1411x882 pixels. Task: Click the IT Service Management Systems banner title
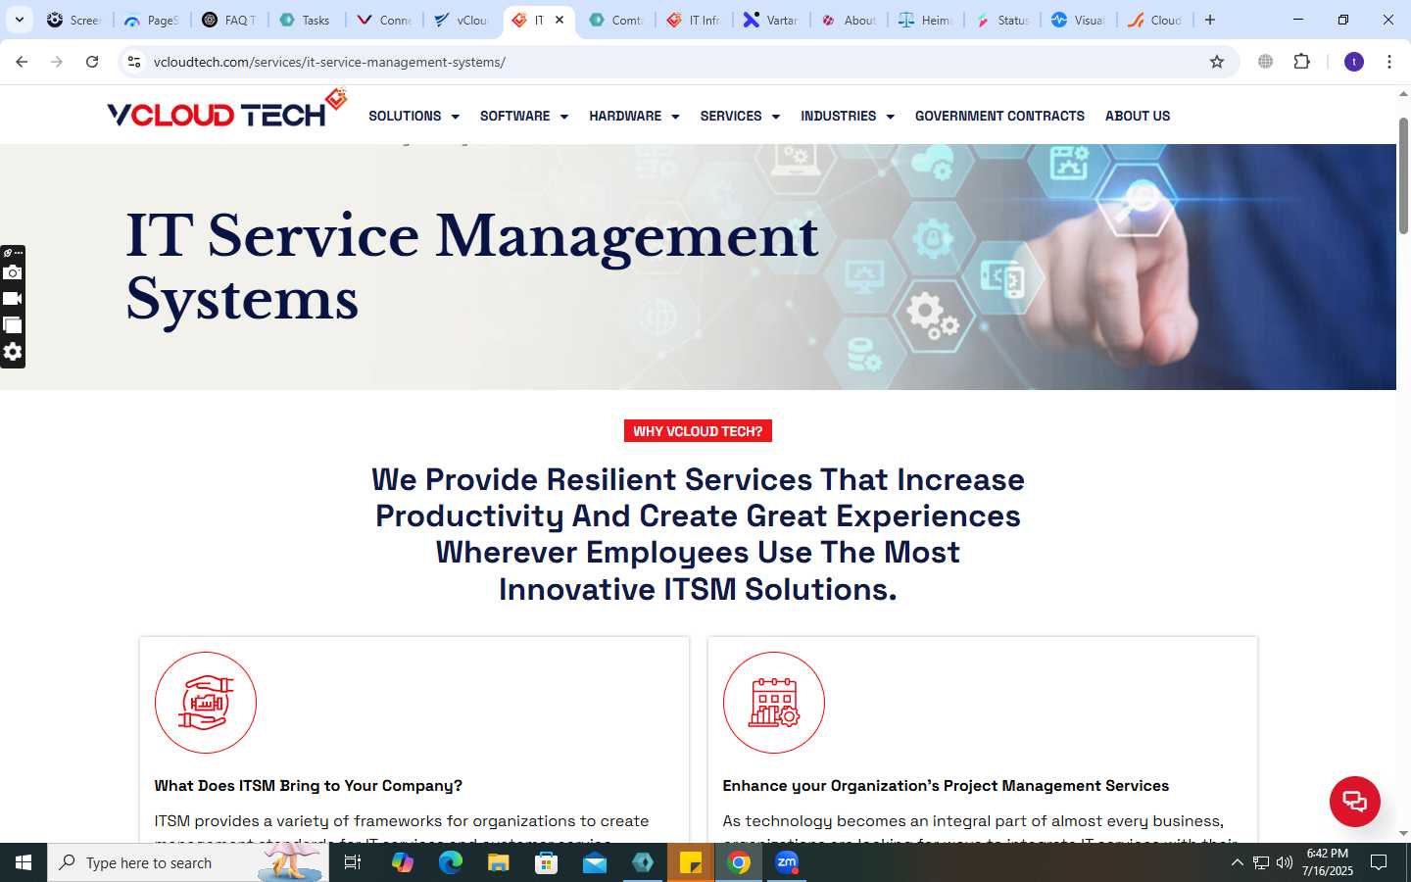coord(471,267)
